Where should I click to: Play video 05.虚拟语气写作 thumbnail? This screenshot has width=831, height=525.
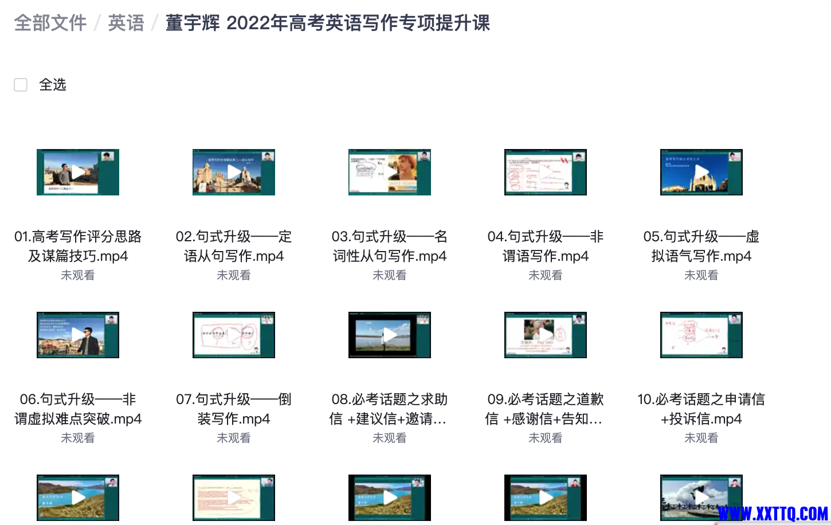coord(701,172)
